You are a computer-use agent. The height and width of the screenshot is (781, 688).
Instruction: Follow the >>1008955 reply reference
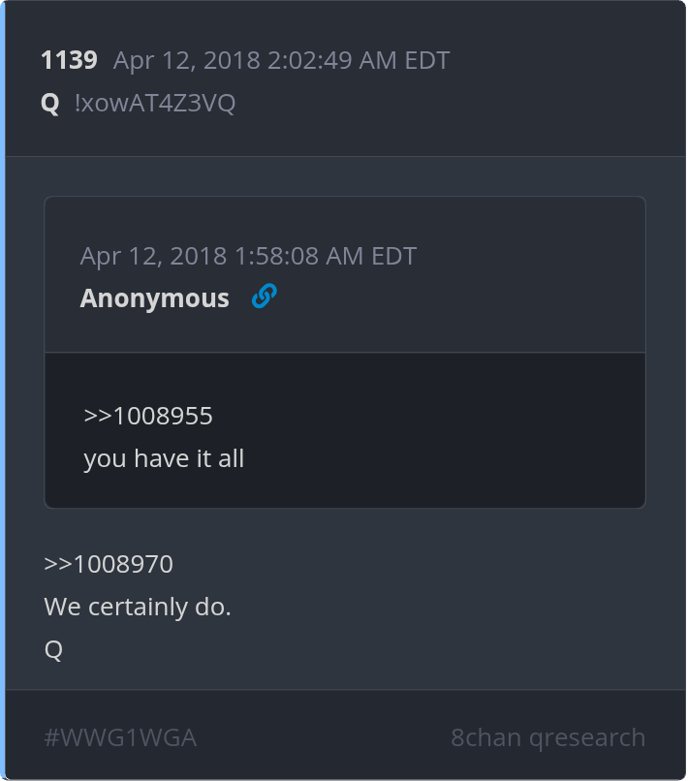pos(148,416)
